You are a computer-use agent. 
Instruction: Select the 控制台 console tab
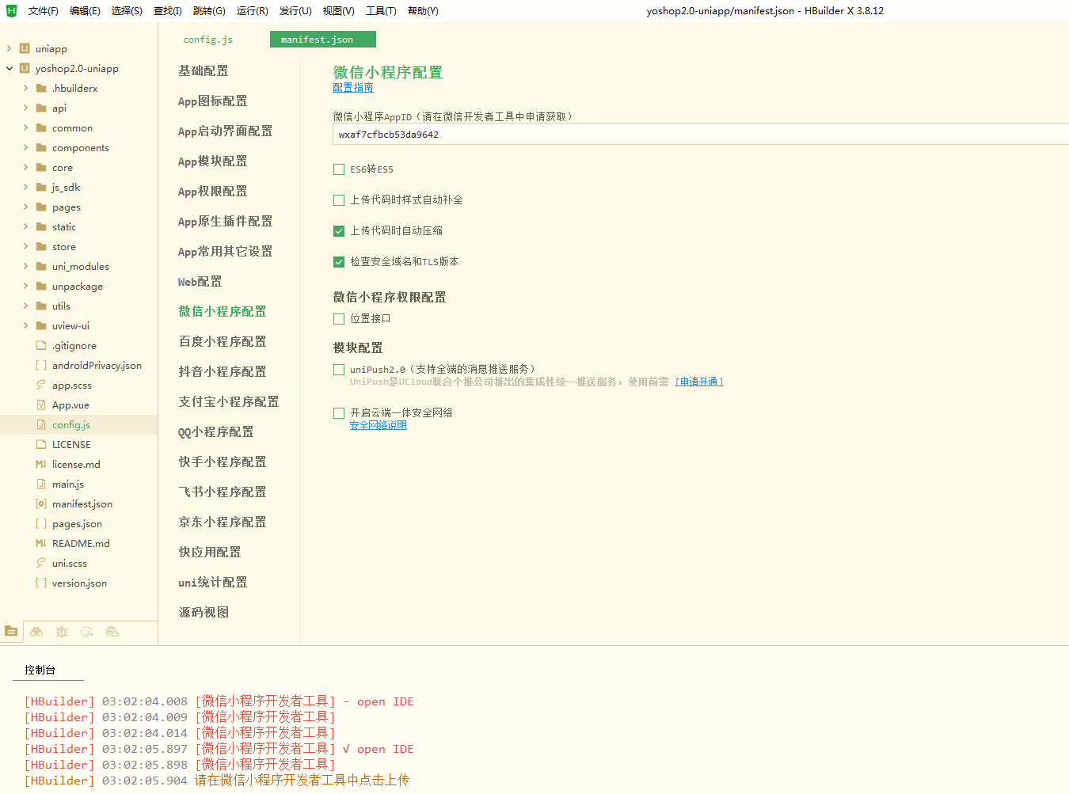[x=40, y=670]
